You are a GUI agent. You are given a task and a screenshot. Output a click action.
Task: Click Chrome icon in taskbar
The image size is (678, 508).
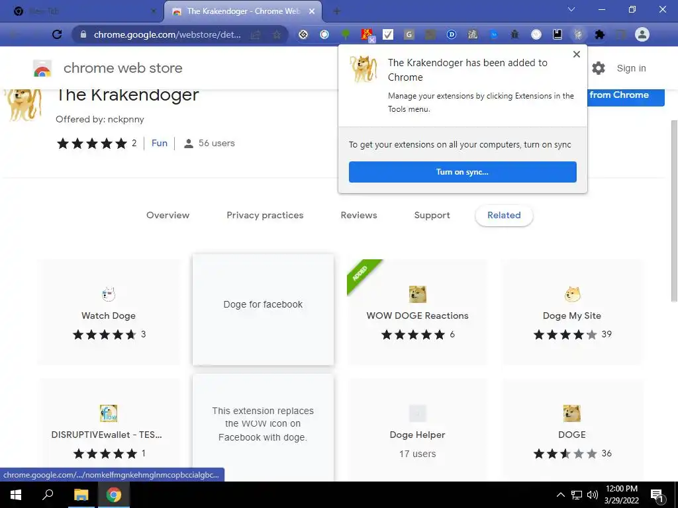114,495
